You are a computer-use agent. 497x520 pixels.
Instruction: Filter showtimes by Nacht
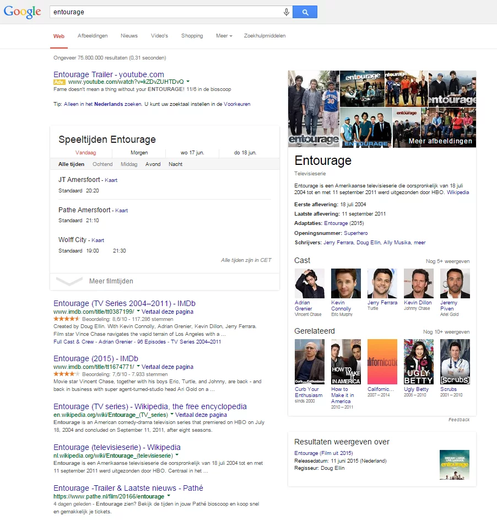point(176,164)
